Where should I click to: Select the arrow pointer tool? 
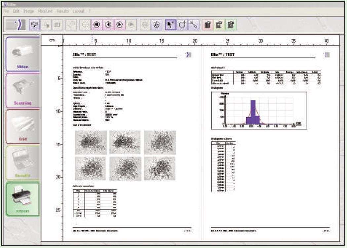point(171,24)
